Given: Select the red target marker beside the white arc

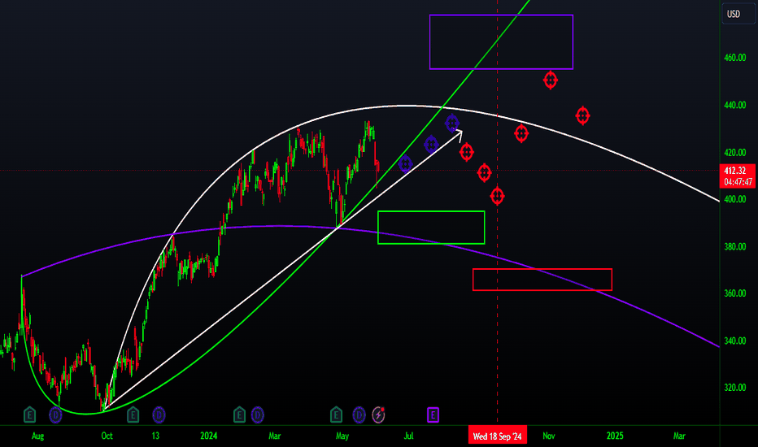Looking at the screenshot, I should pyautogui.click(x=521, y=133).
